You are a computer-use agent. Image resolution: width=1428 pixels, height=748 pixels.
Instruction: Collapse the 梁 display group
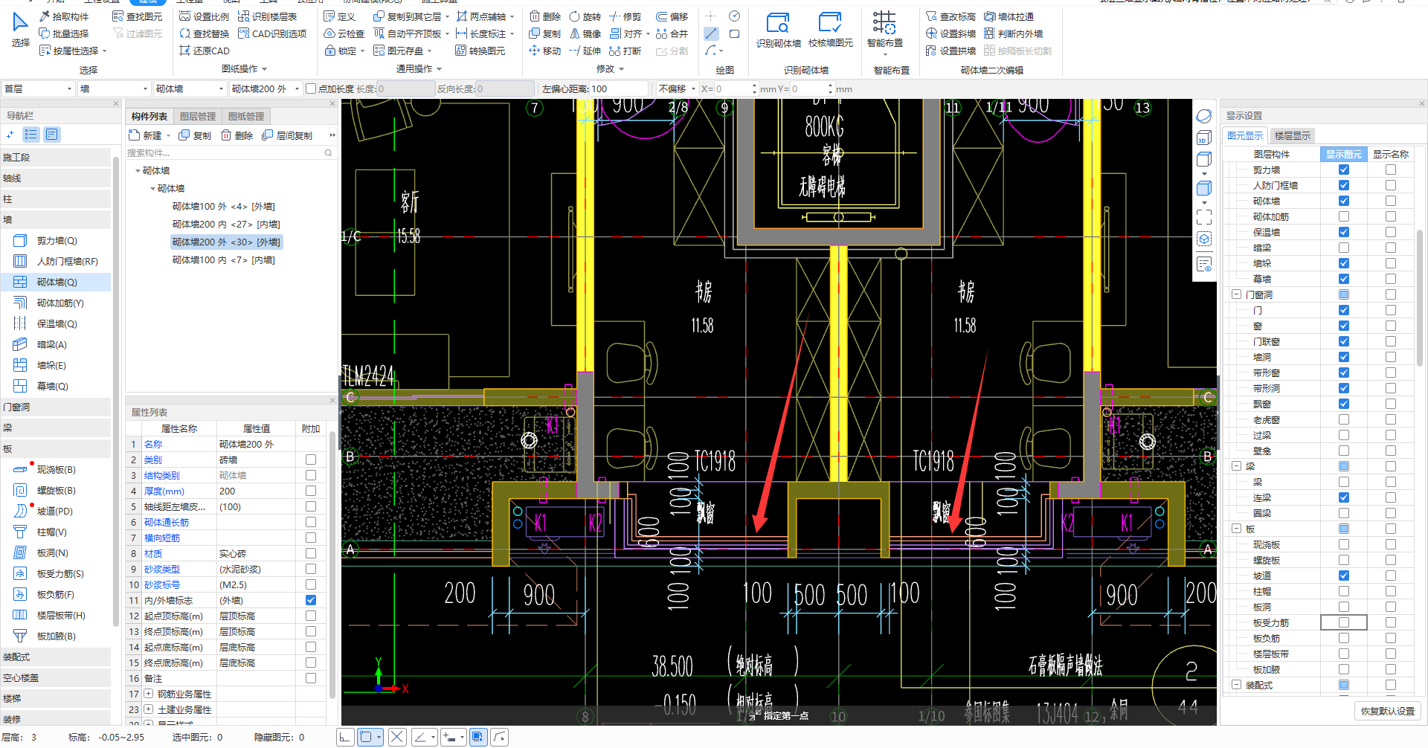1236,466
